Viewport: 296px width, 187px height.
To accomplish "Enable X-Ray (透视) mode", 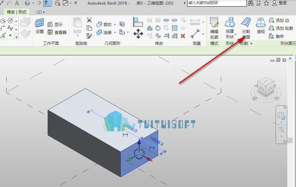I will click(x=261, y=26).
